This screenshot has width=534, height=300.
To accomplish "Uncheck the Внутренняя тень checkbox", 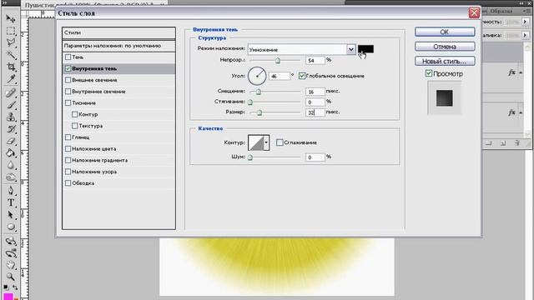I will pyautogui.click(x=68, y=68).
